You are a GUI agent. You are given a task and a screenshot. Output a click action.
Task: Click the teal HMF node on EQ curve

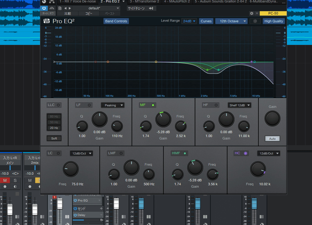click(x=219, y=70)
